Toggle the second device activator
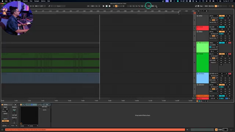This screenshot has height=132, width=235. coord(21,104)
